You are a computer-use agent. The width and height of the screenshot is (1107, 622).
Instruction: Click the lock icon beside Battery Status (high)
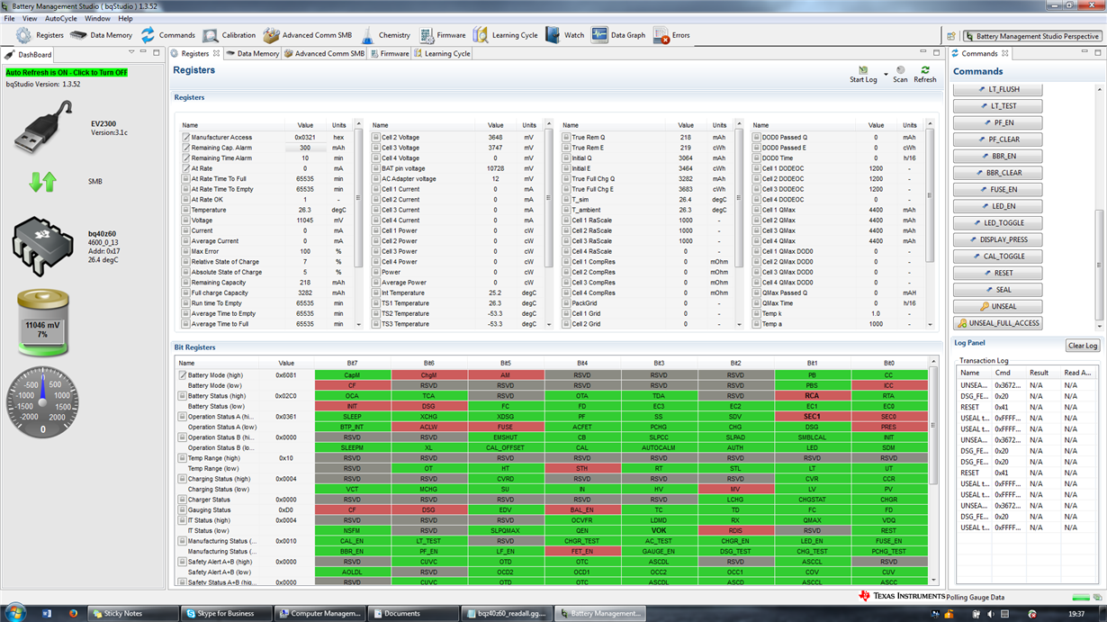click(183, 396)
